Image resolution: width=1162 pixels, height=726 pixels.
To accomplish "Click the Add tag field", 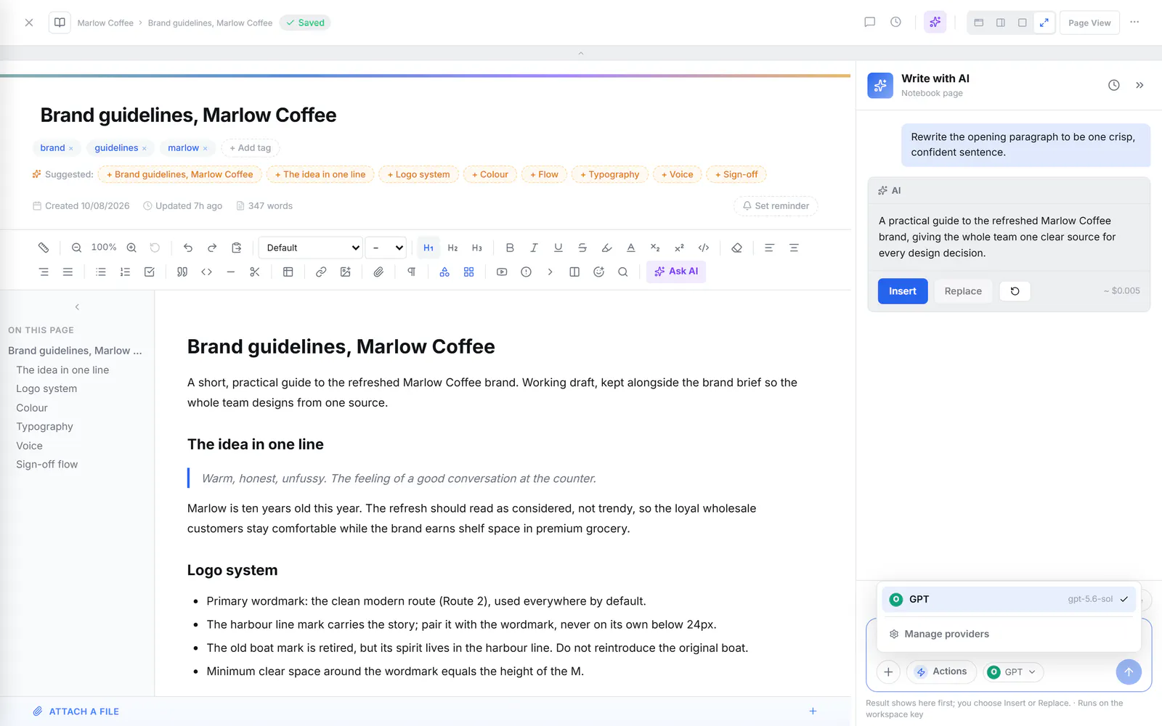I will pyautogui.click(x=251, y=147).
